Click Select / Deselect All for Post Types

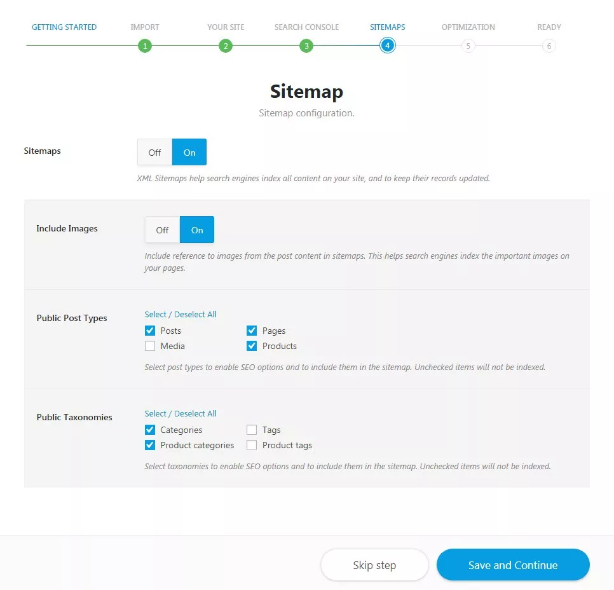tap(181, 314)
